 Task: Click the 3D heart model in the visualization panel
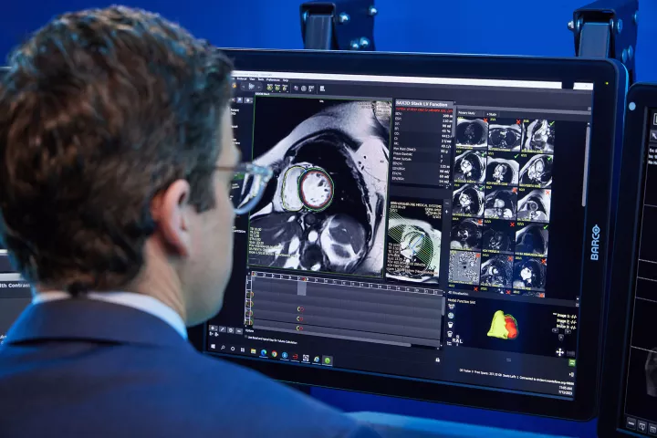point(503,325)
